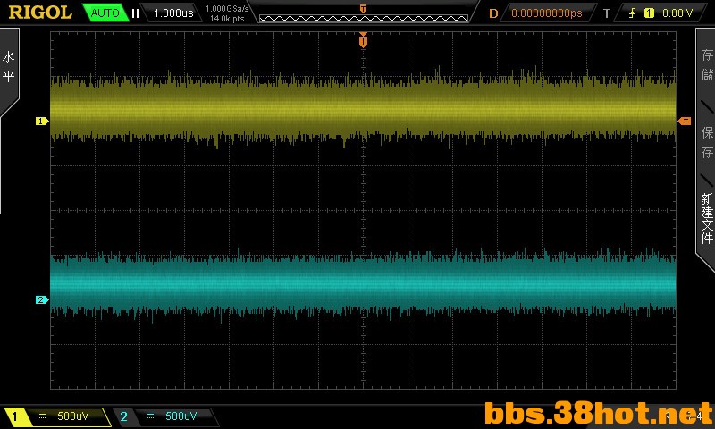Screen dimensions: 715x429
Task: Select the channel 2 500uV scale label
Action: [181, 416]
